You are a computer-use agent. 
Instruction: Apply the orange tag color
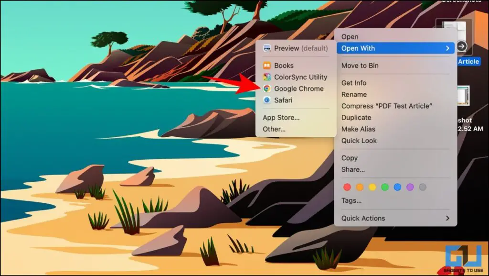click(360, 187)
